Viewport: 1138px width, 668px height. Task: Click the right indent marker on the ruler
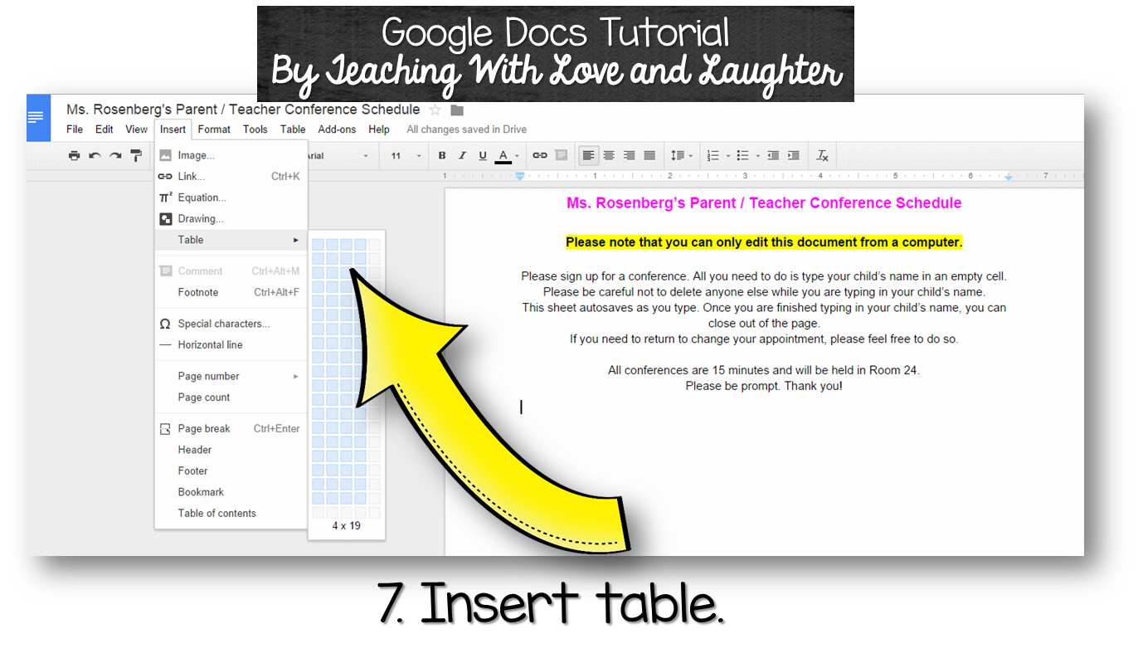[x=1009, y=177]
